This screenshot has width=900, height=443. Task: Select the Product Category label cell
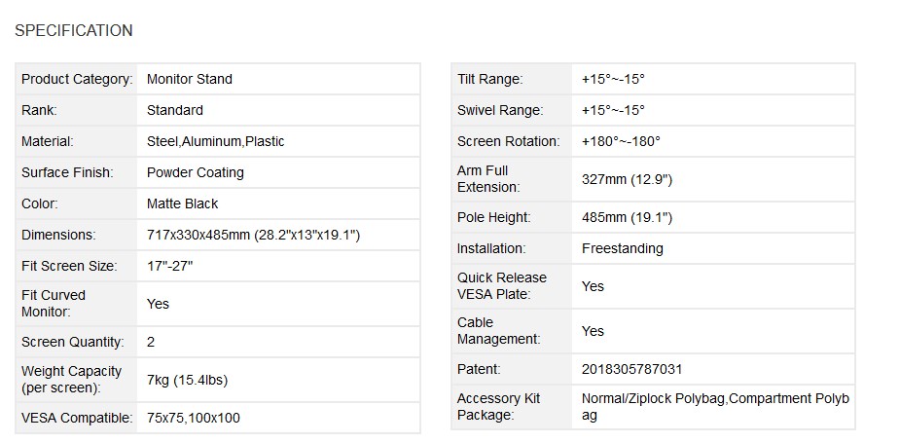[x=77, y=79]
